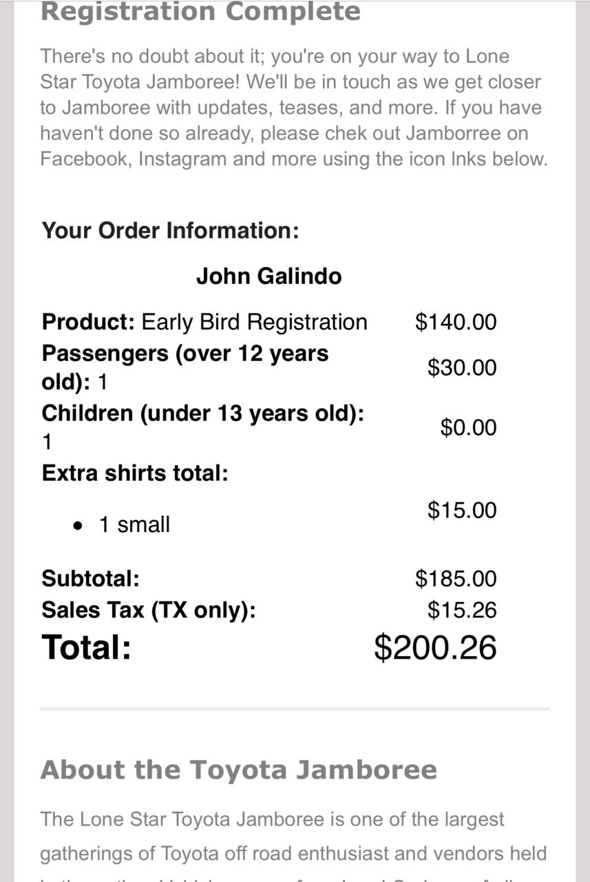The width and height of the screenshot is (590, 882).
Task: Click the $30.00 passenger fee
Action: tap(462, 367)
